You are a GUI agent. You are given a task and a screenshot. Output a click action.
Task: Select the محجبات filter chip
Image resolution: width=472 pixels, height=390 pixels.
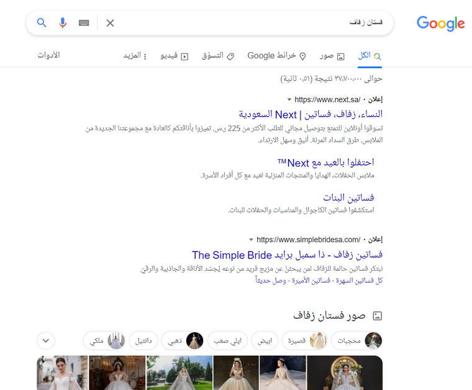coord(356,341)
